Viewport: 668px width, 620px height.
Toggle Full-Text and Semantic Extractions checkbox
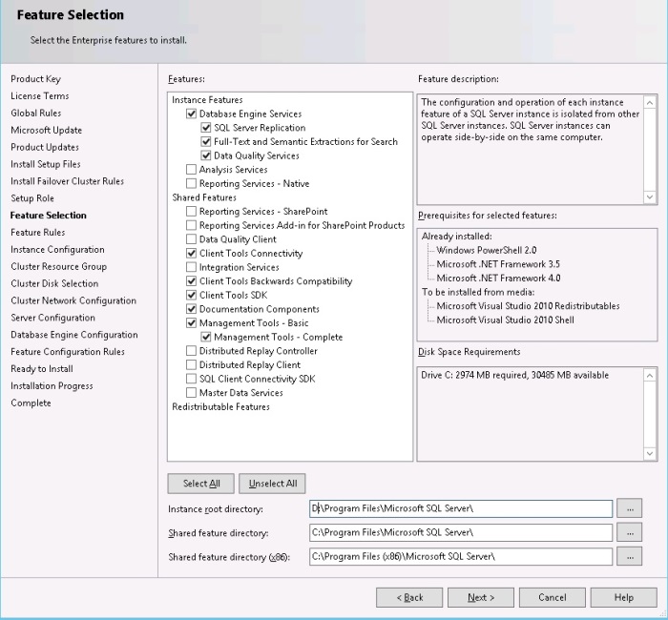click(x=206, y=142)
